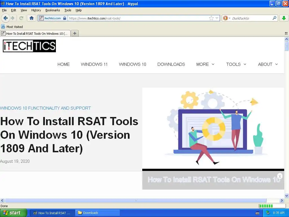Open DOWNLOADS navigation link

click(x=171, y=64)
